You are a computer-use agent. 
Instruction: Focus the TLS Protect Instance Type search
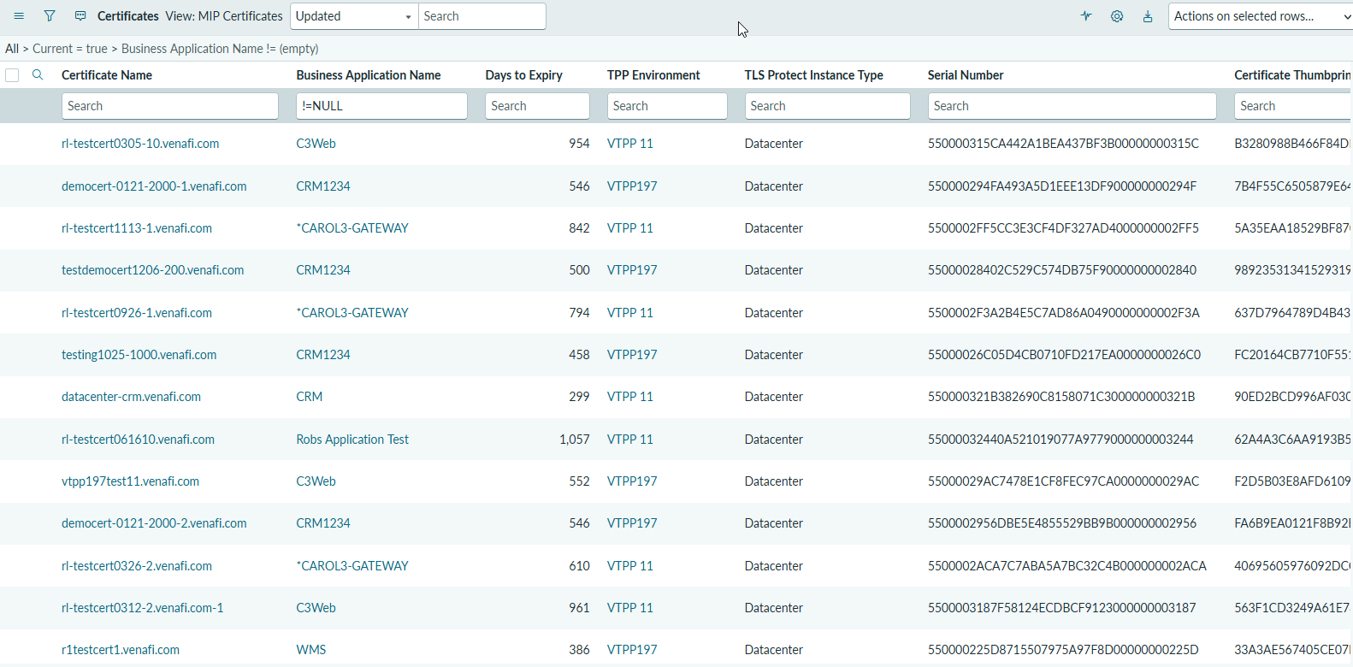coord(827,106)
